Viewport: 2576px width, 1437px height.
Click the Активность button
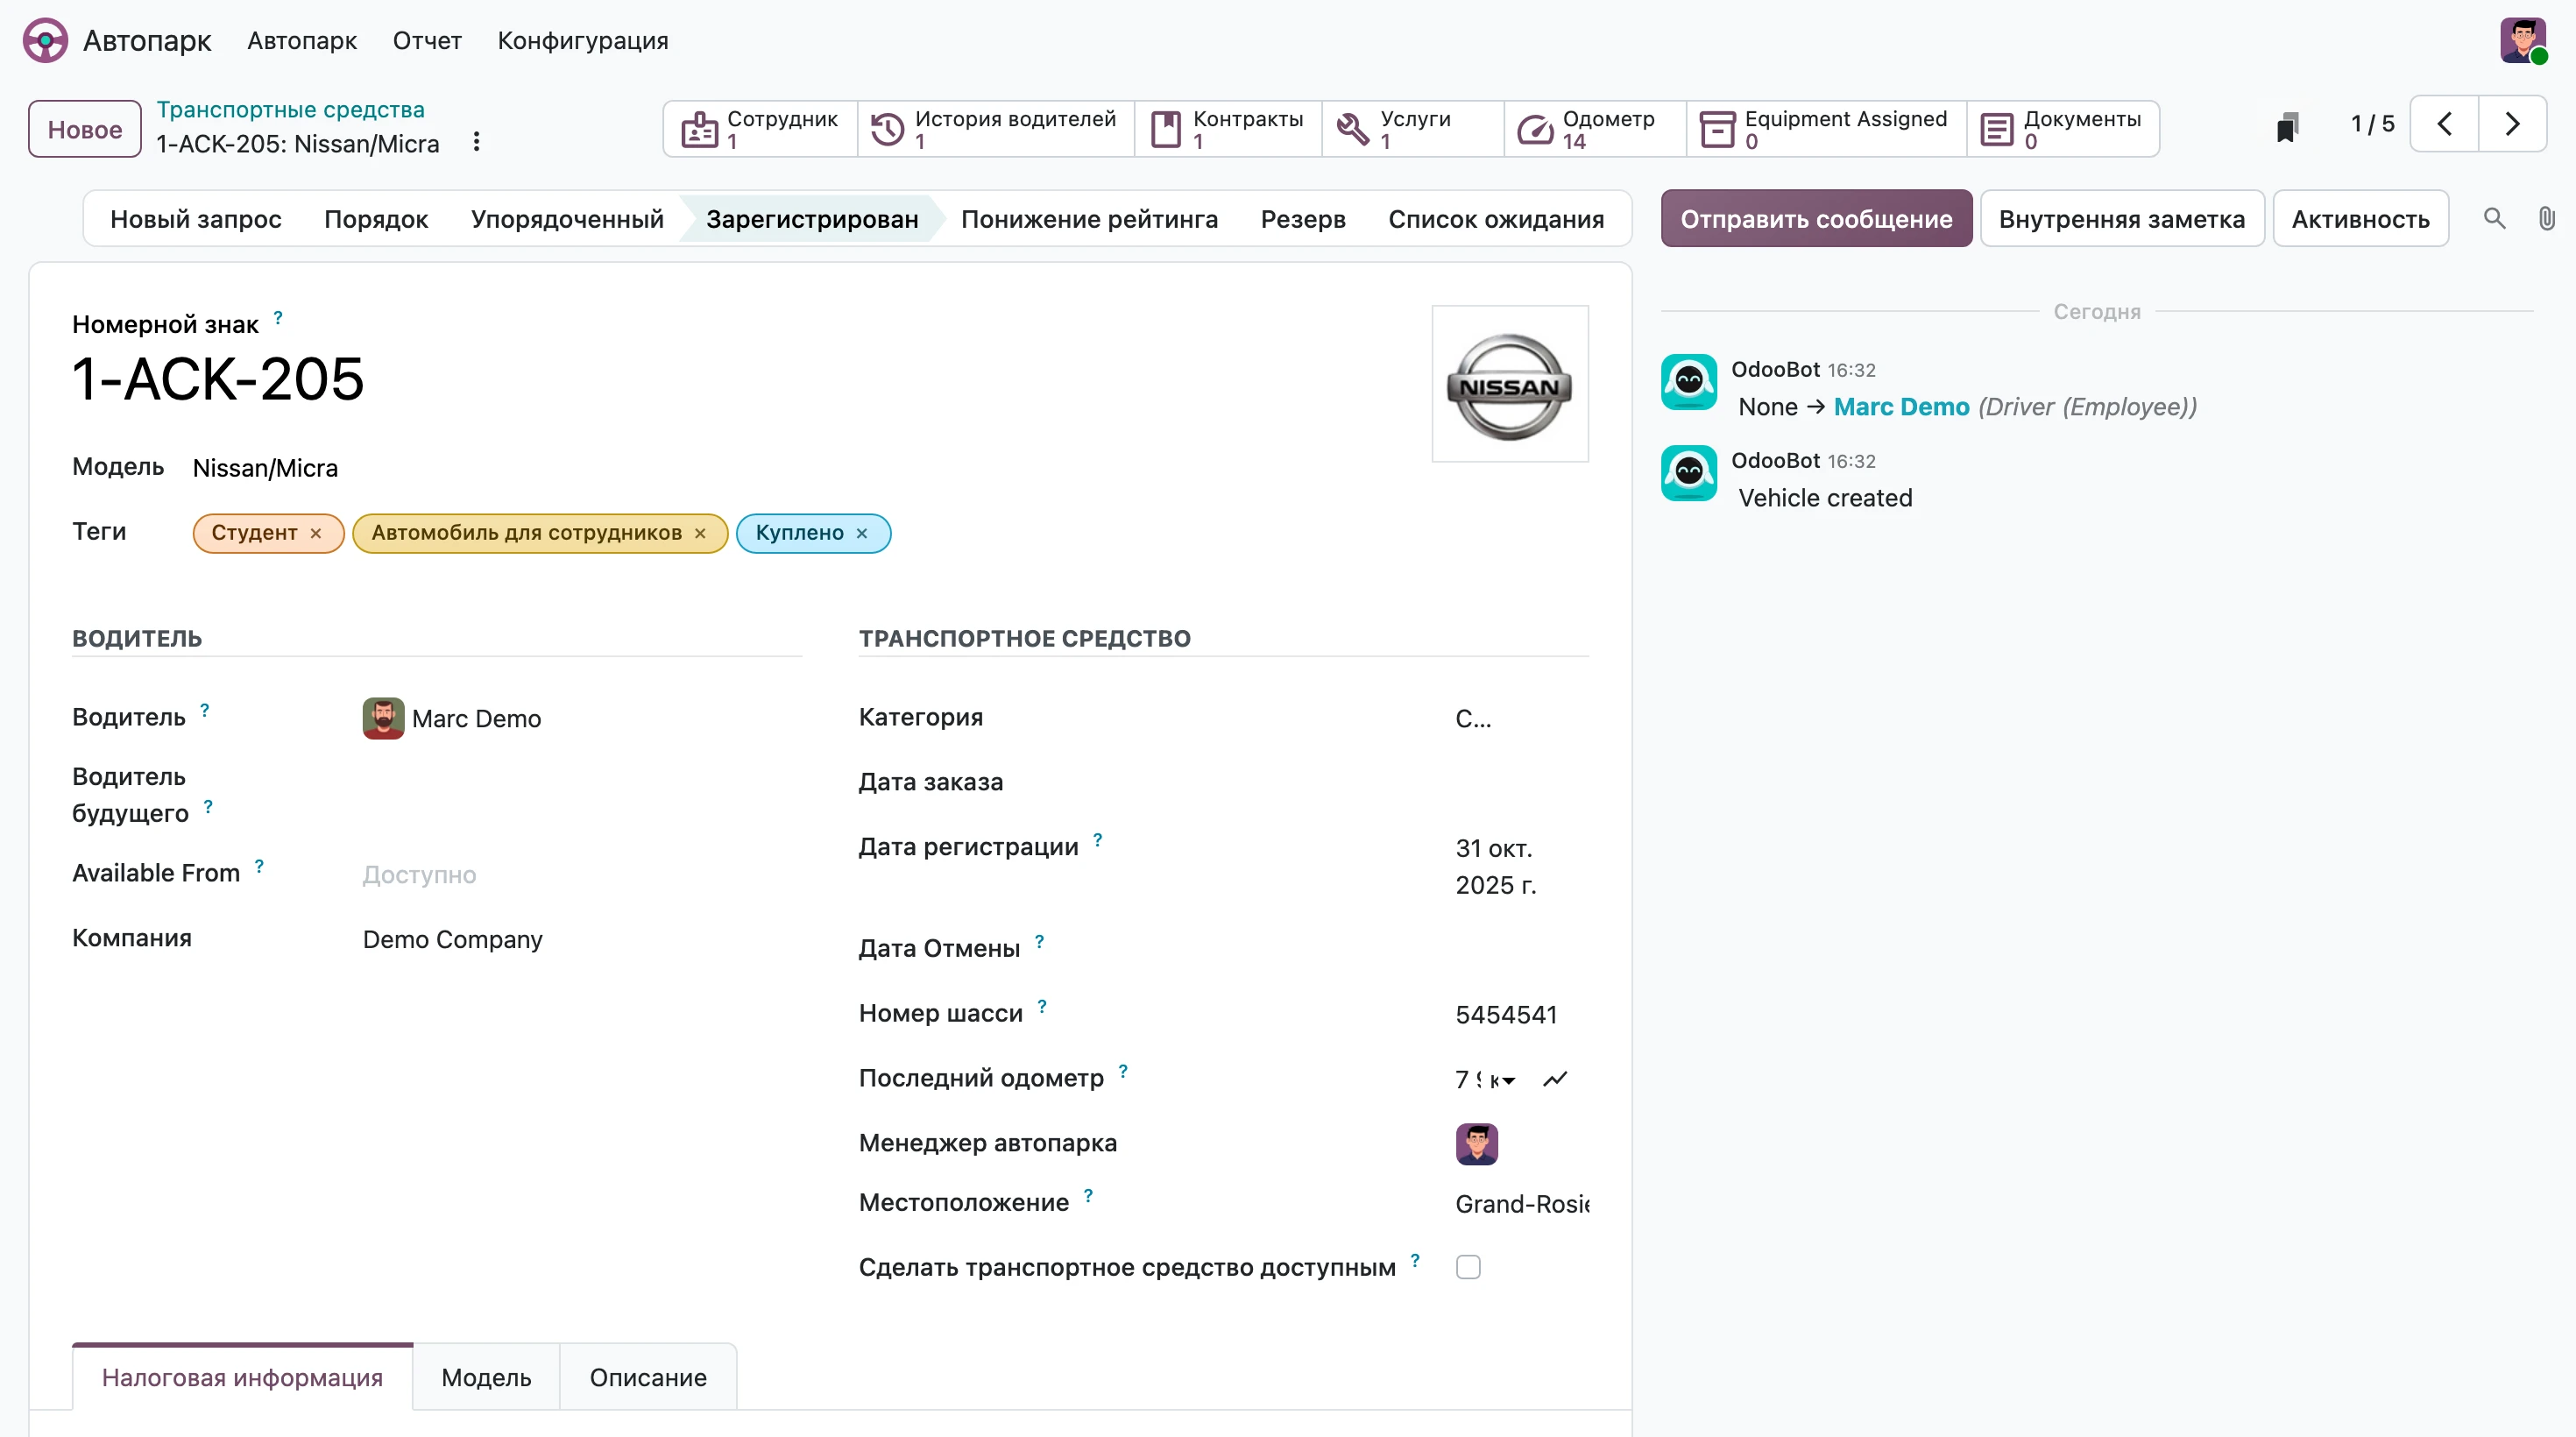2360,218
